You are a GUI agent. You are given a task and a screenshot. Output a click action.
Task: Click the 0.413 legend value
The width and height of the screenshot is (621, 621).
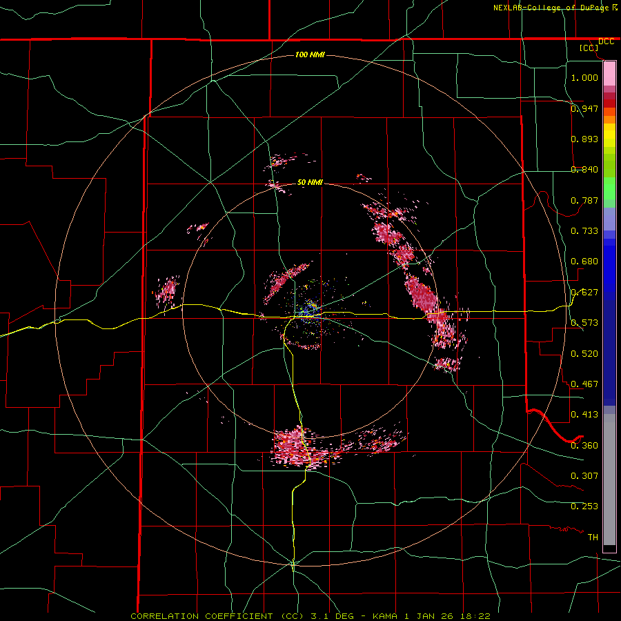584,414
